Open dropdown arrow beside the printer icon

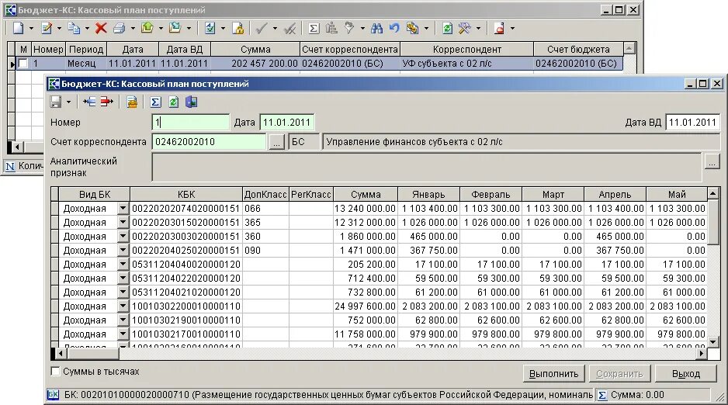click(x=133, y=29)
